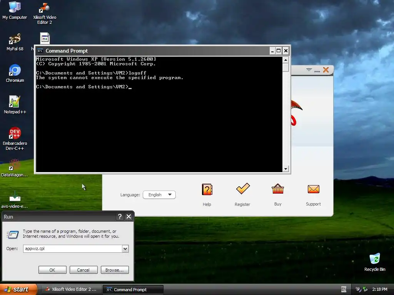Close the Run dialog with X
The height and width of the screenshot is (295, 394).
129,217
